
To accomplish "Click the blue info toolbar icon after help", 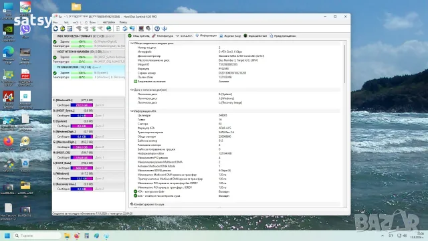I will coord(165,28).
